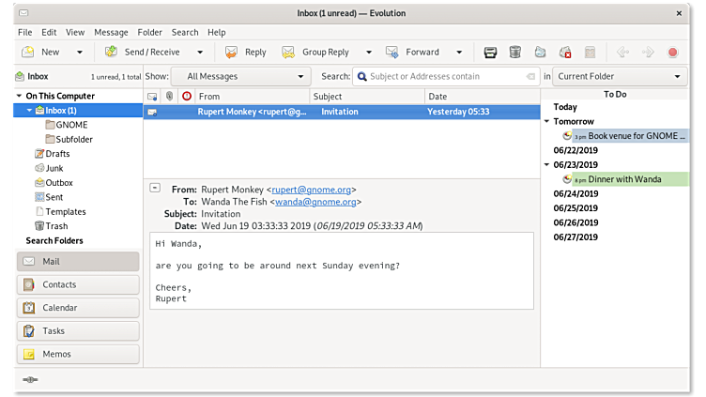Click the red Stop button icon

pos(672,53)
